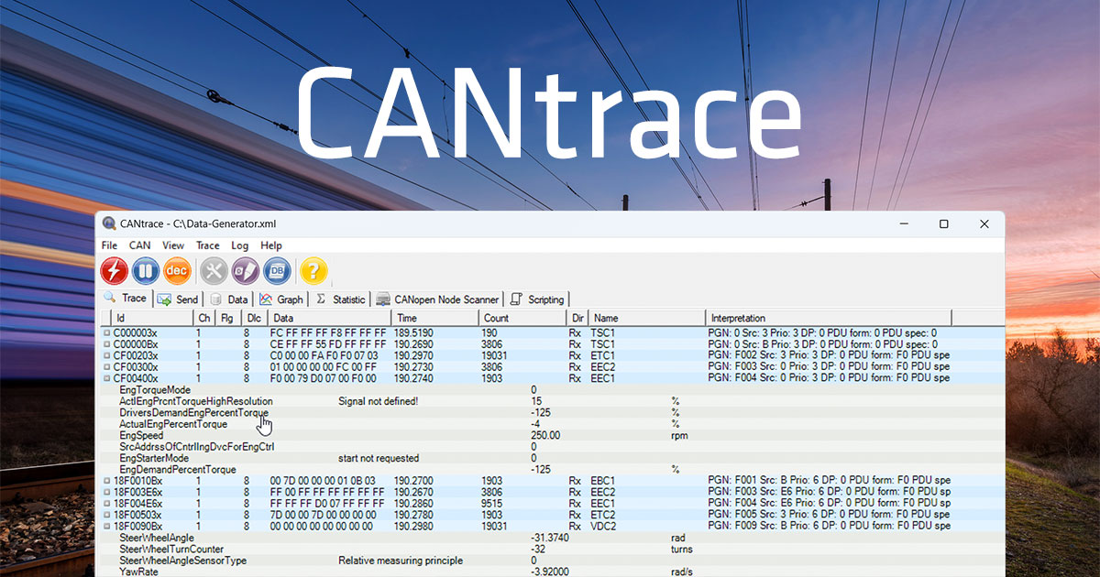This screenshot has width=1100, height=577.
Task: Click the yellow question-mark help icon
Action: pyautogui.click(x=313, y=270)
